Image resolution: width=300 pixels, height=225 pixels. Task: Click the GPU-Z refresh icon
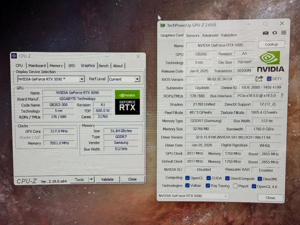point(274,33)
